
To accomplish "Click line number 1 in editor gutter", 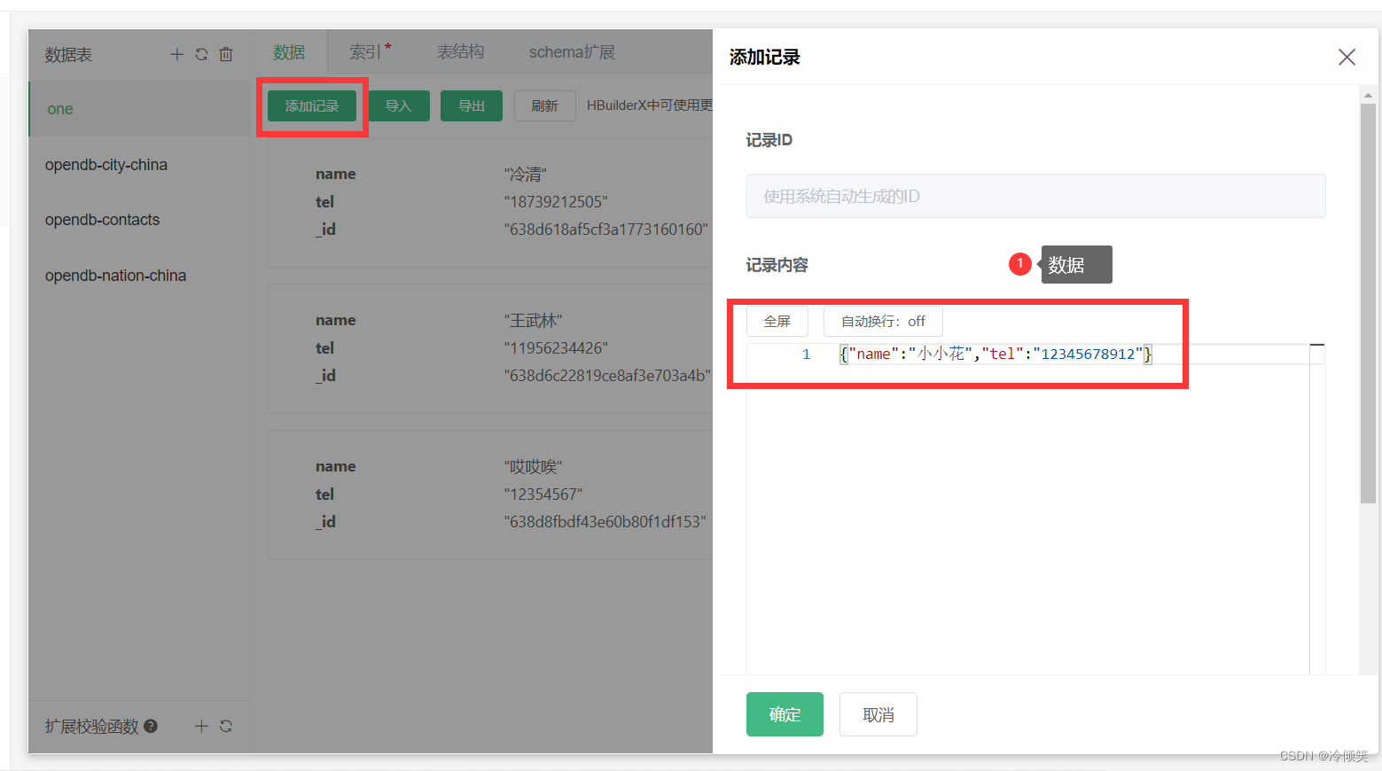I will point(807,354).
